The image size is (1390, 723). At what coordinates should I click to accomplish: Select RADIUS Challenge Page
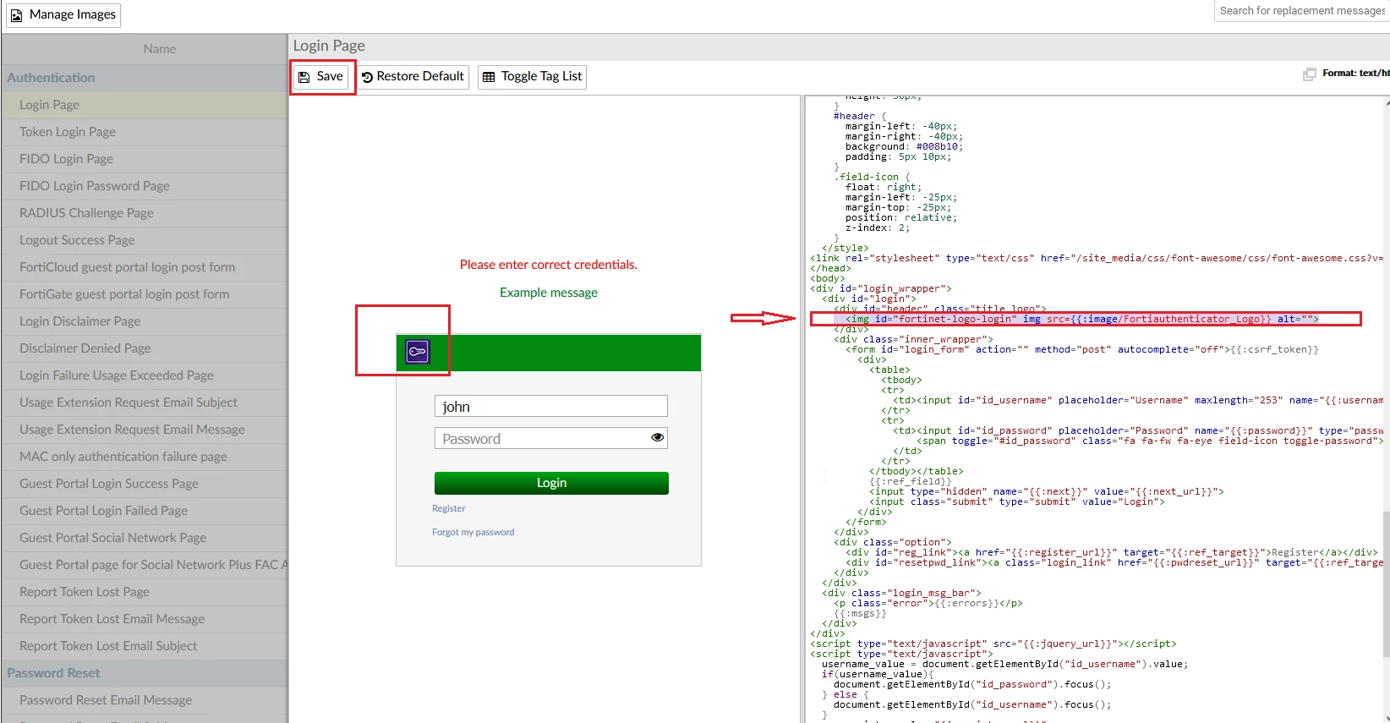145,213
